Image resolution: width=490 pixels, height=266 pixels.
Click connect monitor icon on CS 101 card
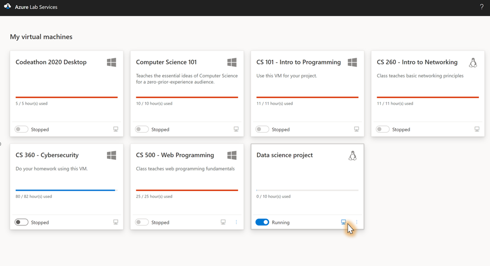tap(357, 129)
